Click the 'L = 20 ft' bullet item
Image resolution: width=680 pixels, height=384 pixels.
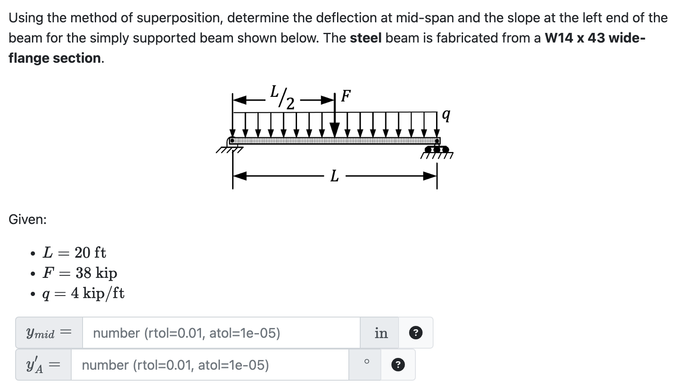click(74, 252)
